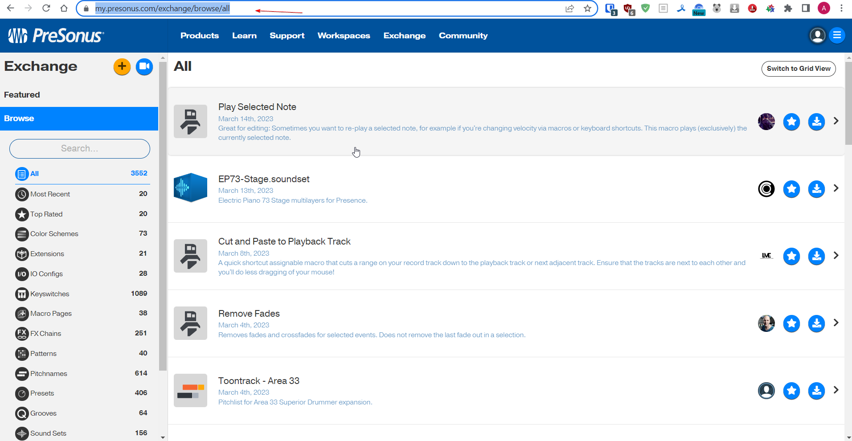This screenshot has height=441, width=852.
Task: Open the Grooves category icon
Action: tap(22, 413)
